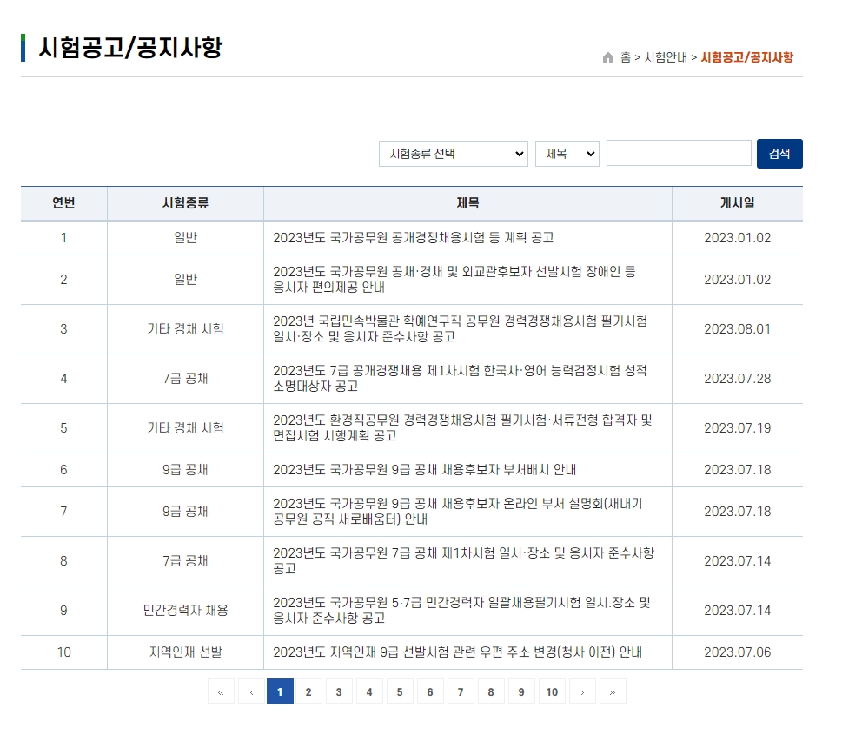Select page 2 in the pagination bar

coord(308,691)
